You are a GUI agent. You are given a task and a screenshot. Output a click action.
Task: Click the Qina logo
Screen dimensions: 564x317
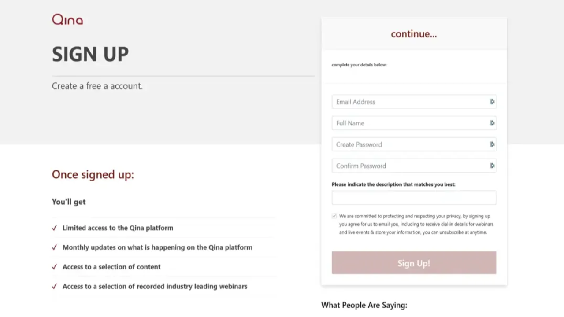coord(67,19)
